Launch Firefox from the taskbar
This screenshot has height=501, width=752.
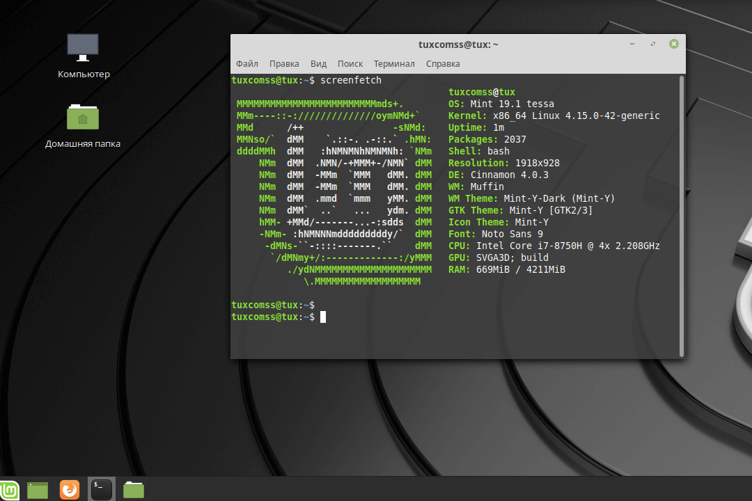pos(69,490)
